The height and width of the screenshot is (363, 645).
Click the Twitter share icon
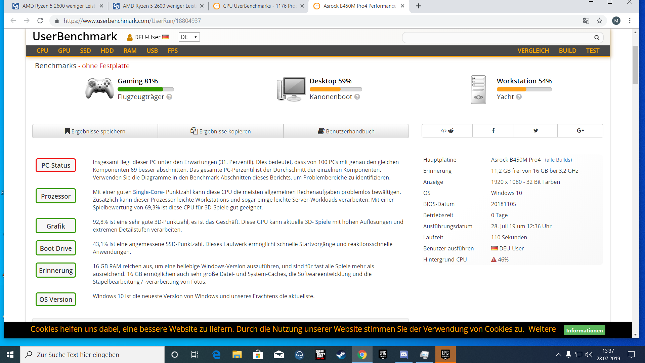(x=535, y=131)
